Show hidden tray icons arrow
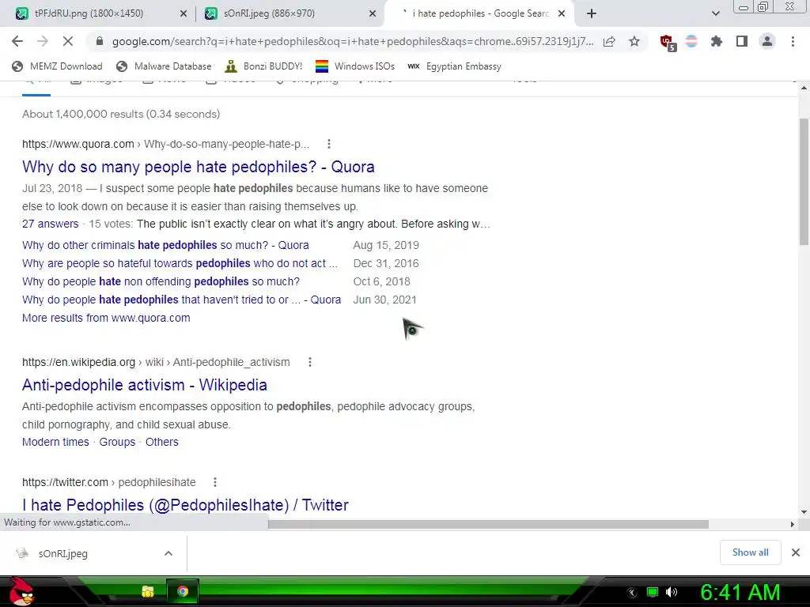 (632, 592)
